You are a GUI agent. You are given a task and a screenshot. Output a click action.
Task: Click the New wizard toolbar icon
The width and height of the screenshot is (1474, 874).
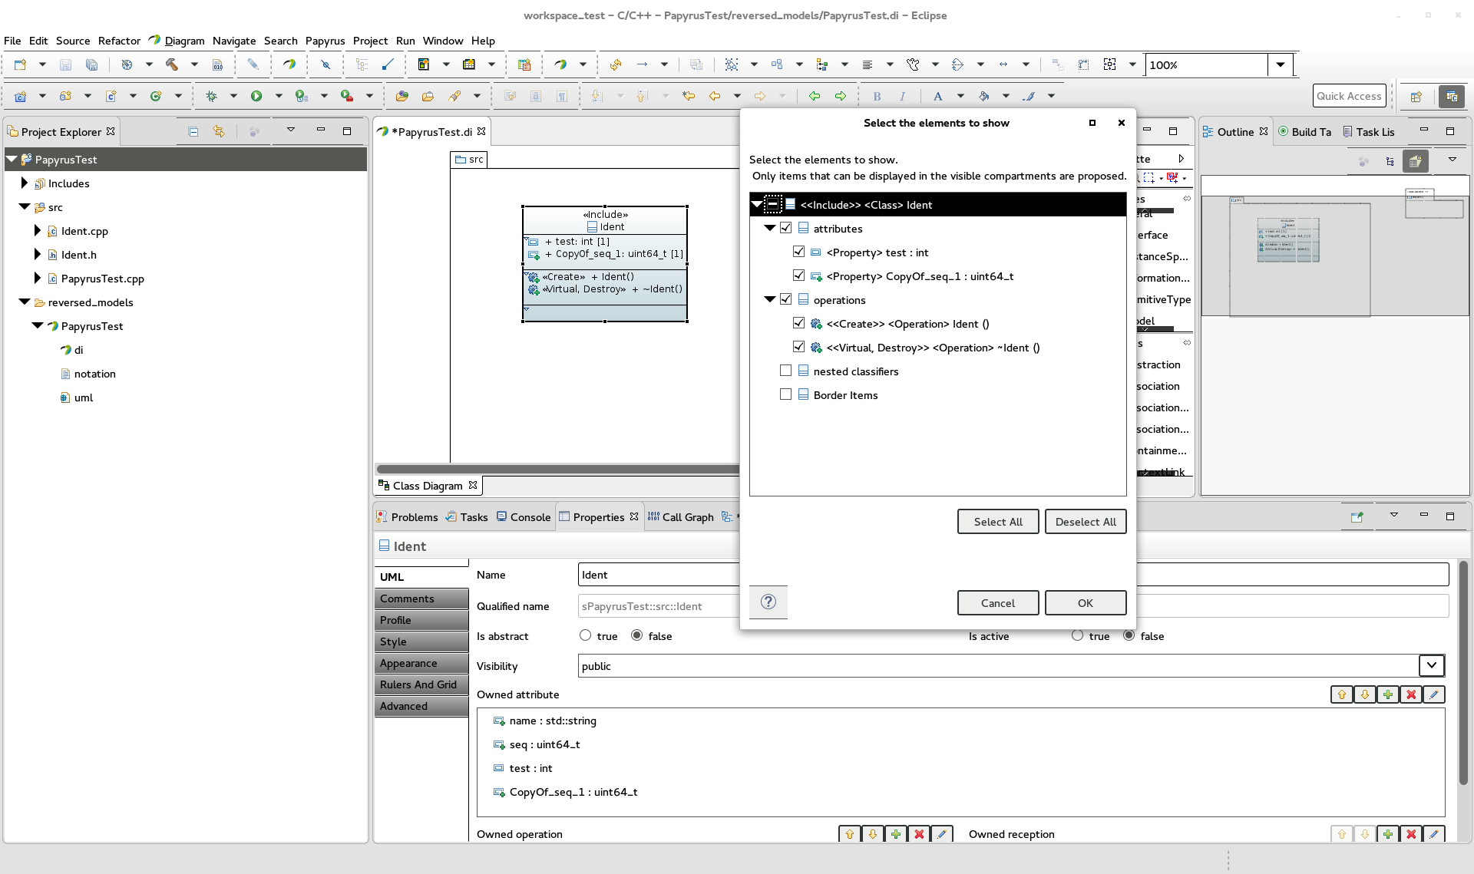coord(21,65)
